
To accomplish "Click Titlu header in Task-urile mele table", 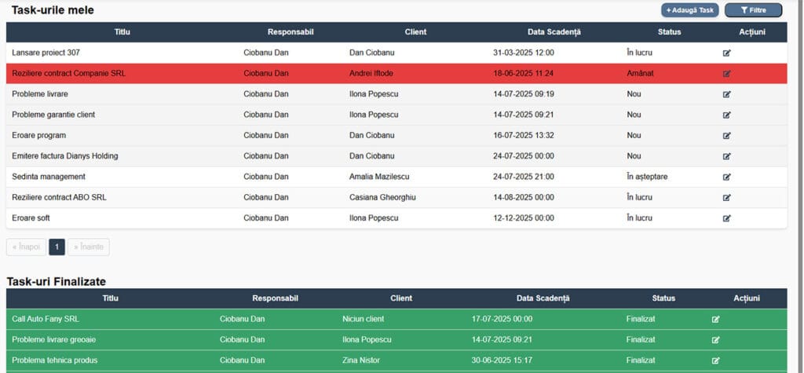I will click(x=122, y=32).
